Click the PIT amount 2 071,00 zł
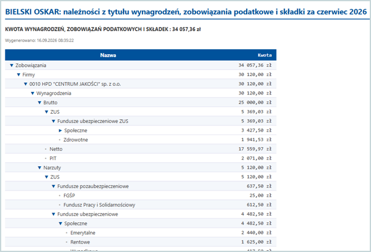 (256, 158)
